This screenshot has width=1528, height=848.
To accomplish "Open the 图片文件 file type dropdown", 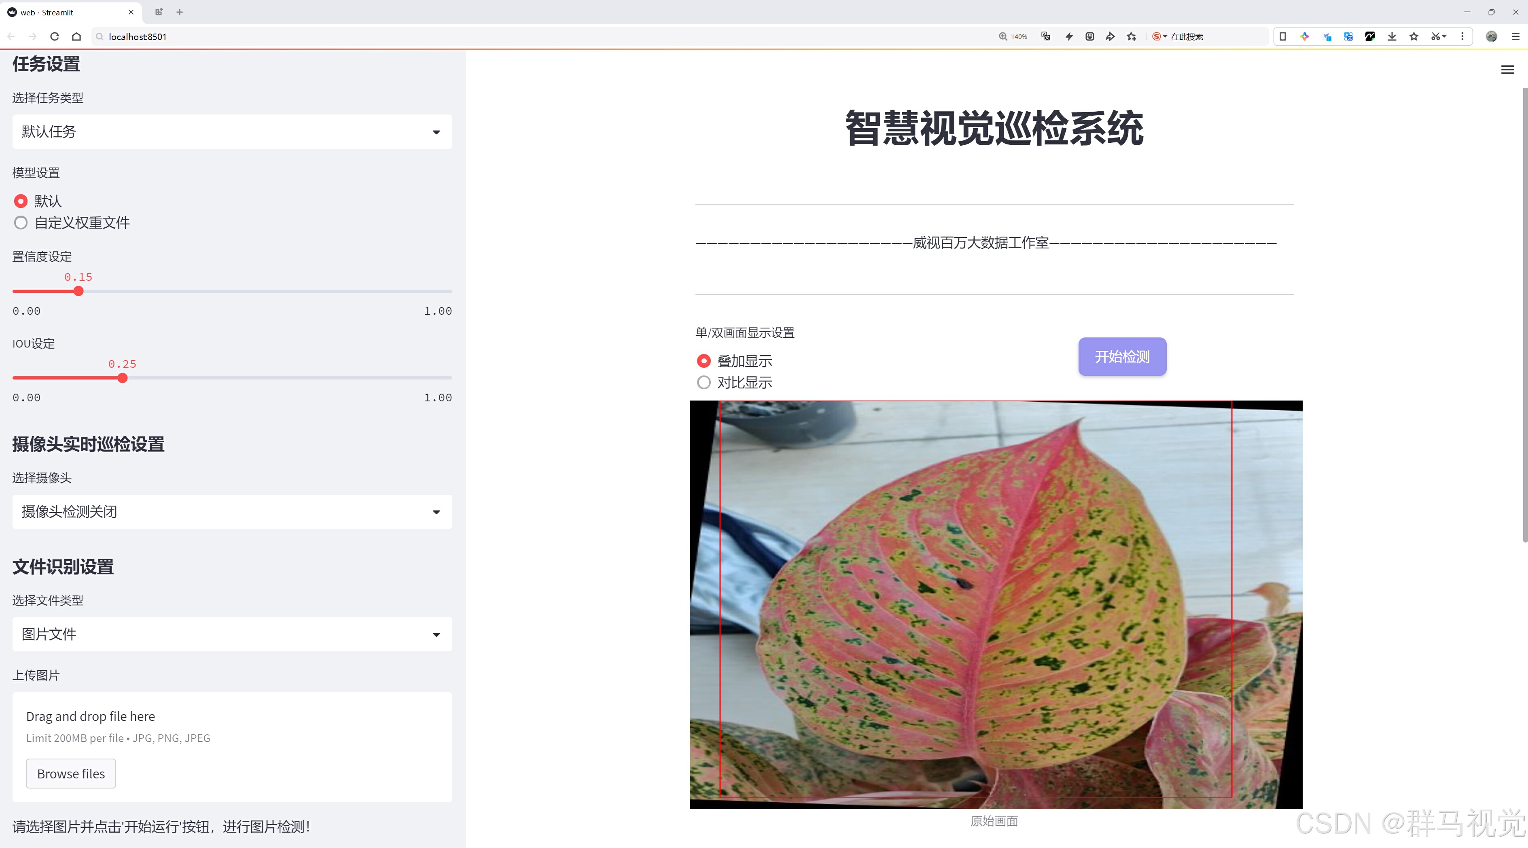I will tap(232, 634).
